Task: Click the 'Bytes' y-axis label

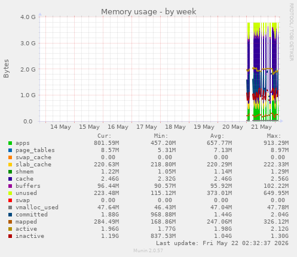Action: 6,69
